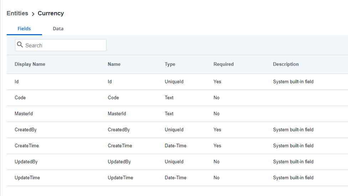Viewport: 348px width, 196px height.
Task: Click the search magnifier icon
Action: pyautogui.click(x=20, y=44)
